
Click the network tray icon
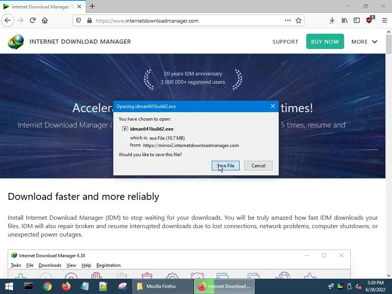[331, 286]
